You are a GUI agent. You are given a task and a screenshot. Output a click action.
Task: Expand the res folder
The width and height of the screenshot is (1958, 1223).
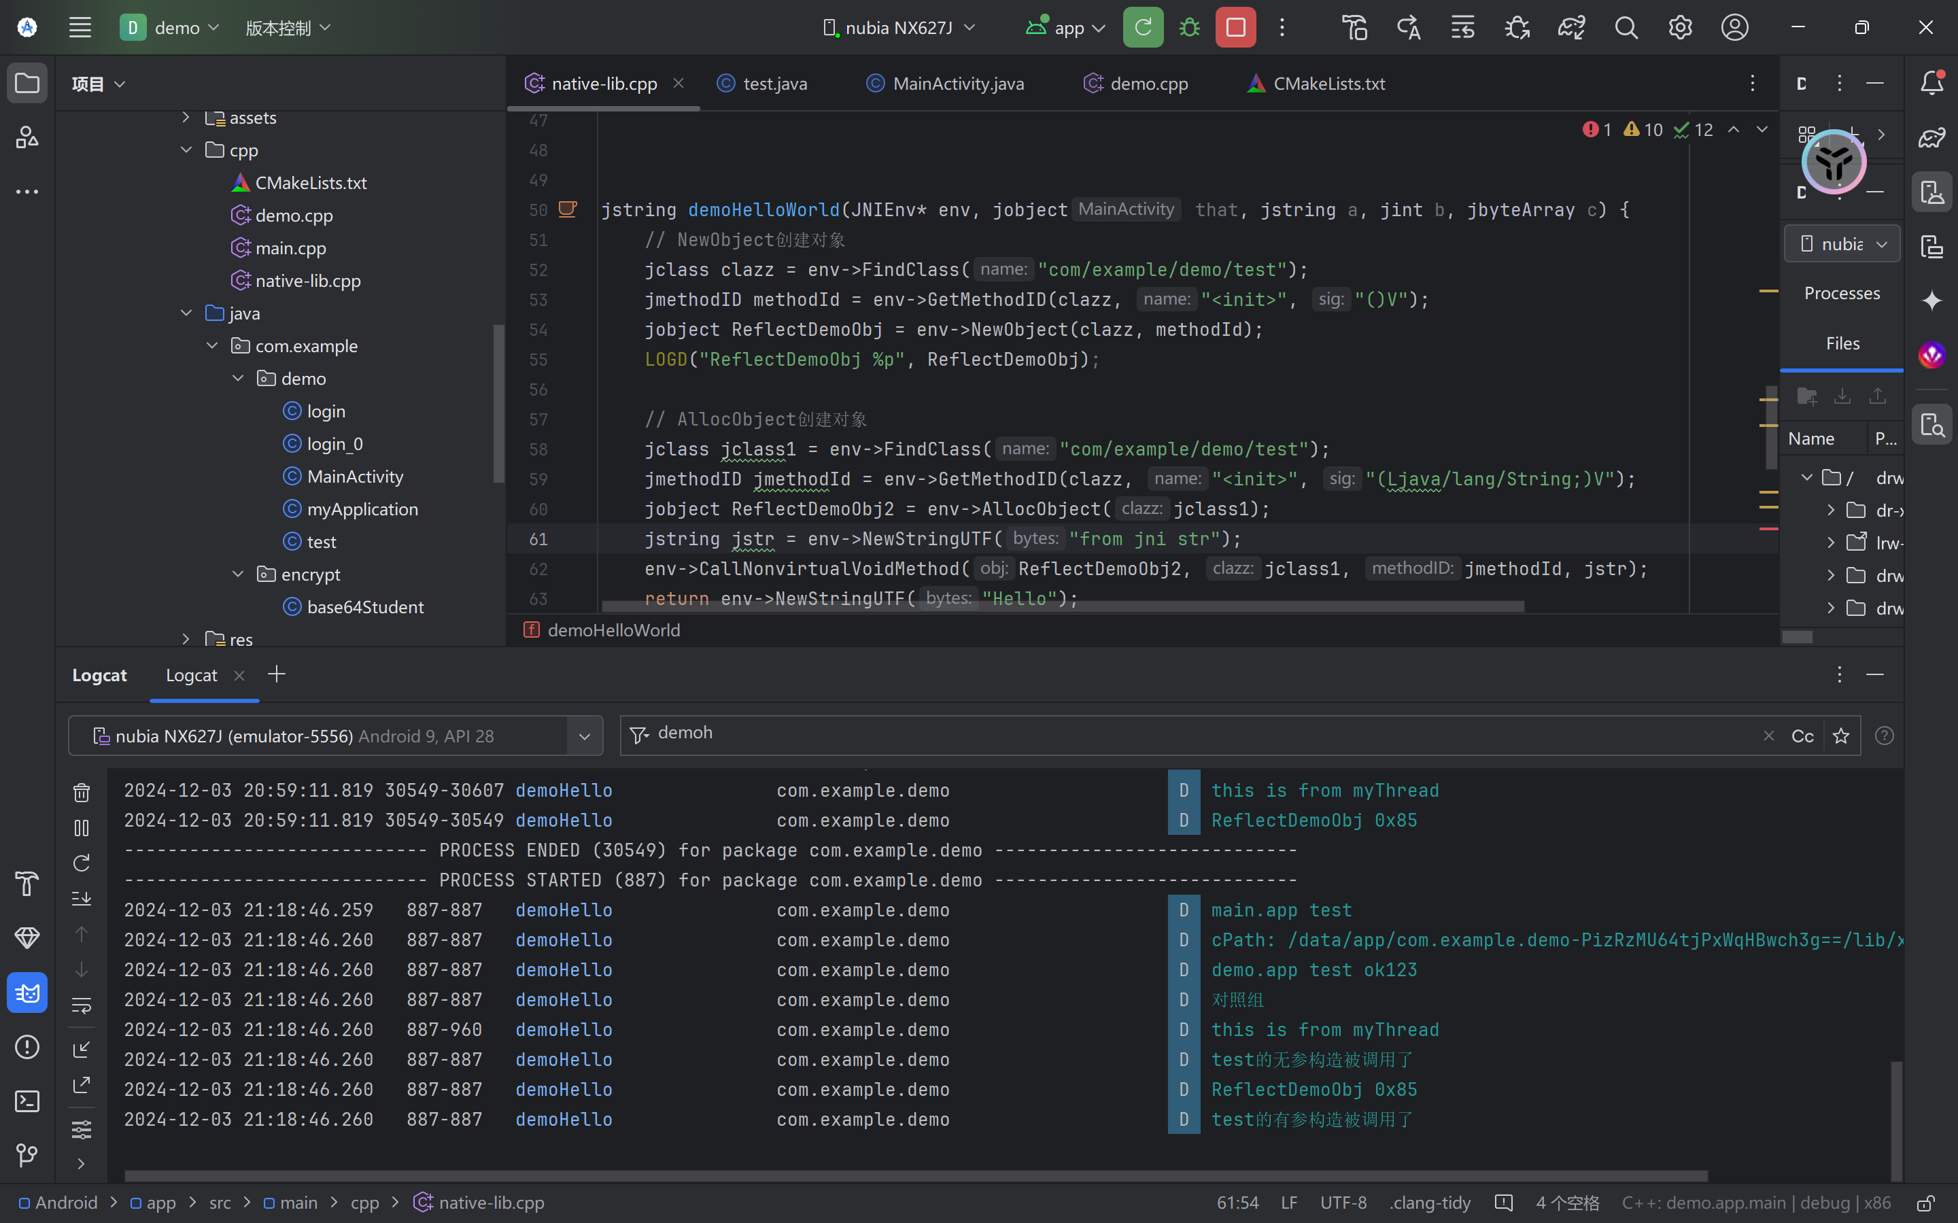187,639
